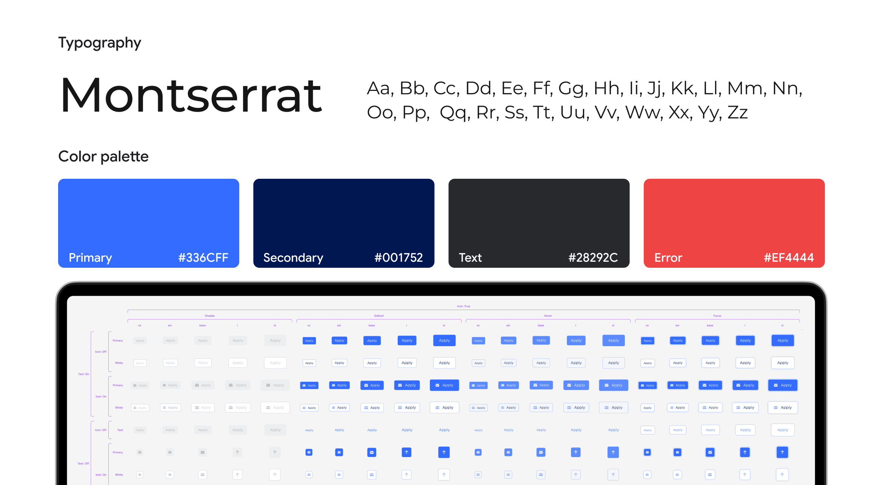Click the Focus base White icon-only mail button

tap(710, 475)
